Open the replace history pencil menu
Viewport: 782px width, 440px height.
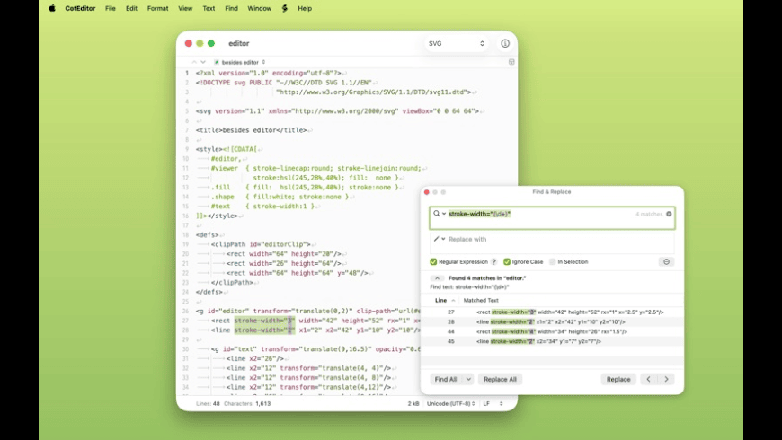pos(439,239)
